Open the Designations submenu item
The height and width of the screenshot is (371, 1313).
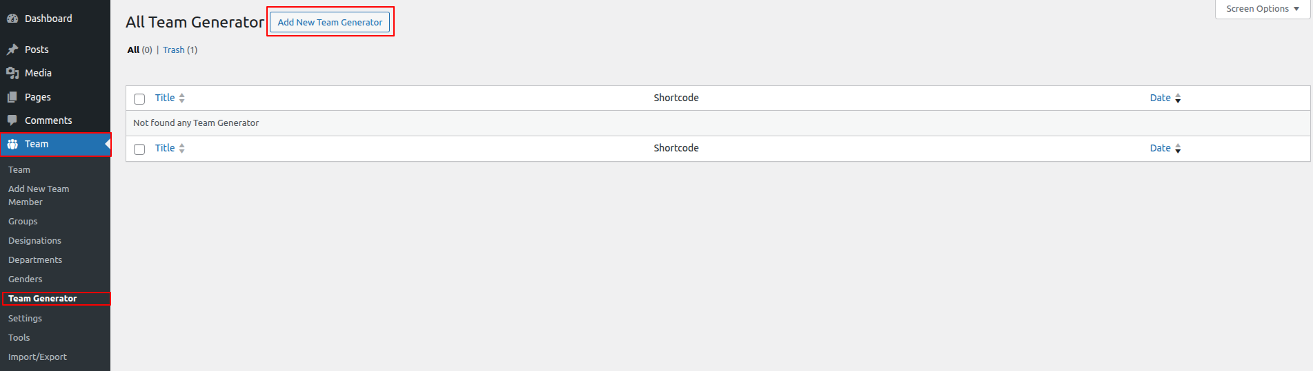coord(34,241)
